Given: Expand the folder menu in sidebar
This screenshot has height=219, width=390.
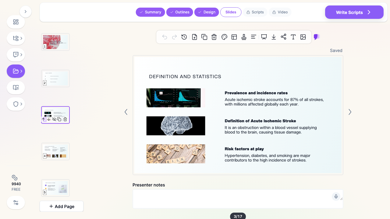Looking at the screenshot, I should (x=16, y=71).
